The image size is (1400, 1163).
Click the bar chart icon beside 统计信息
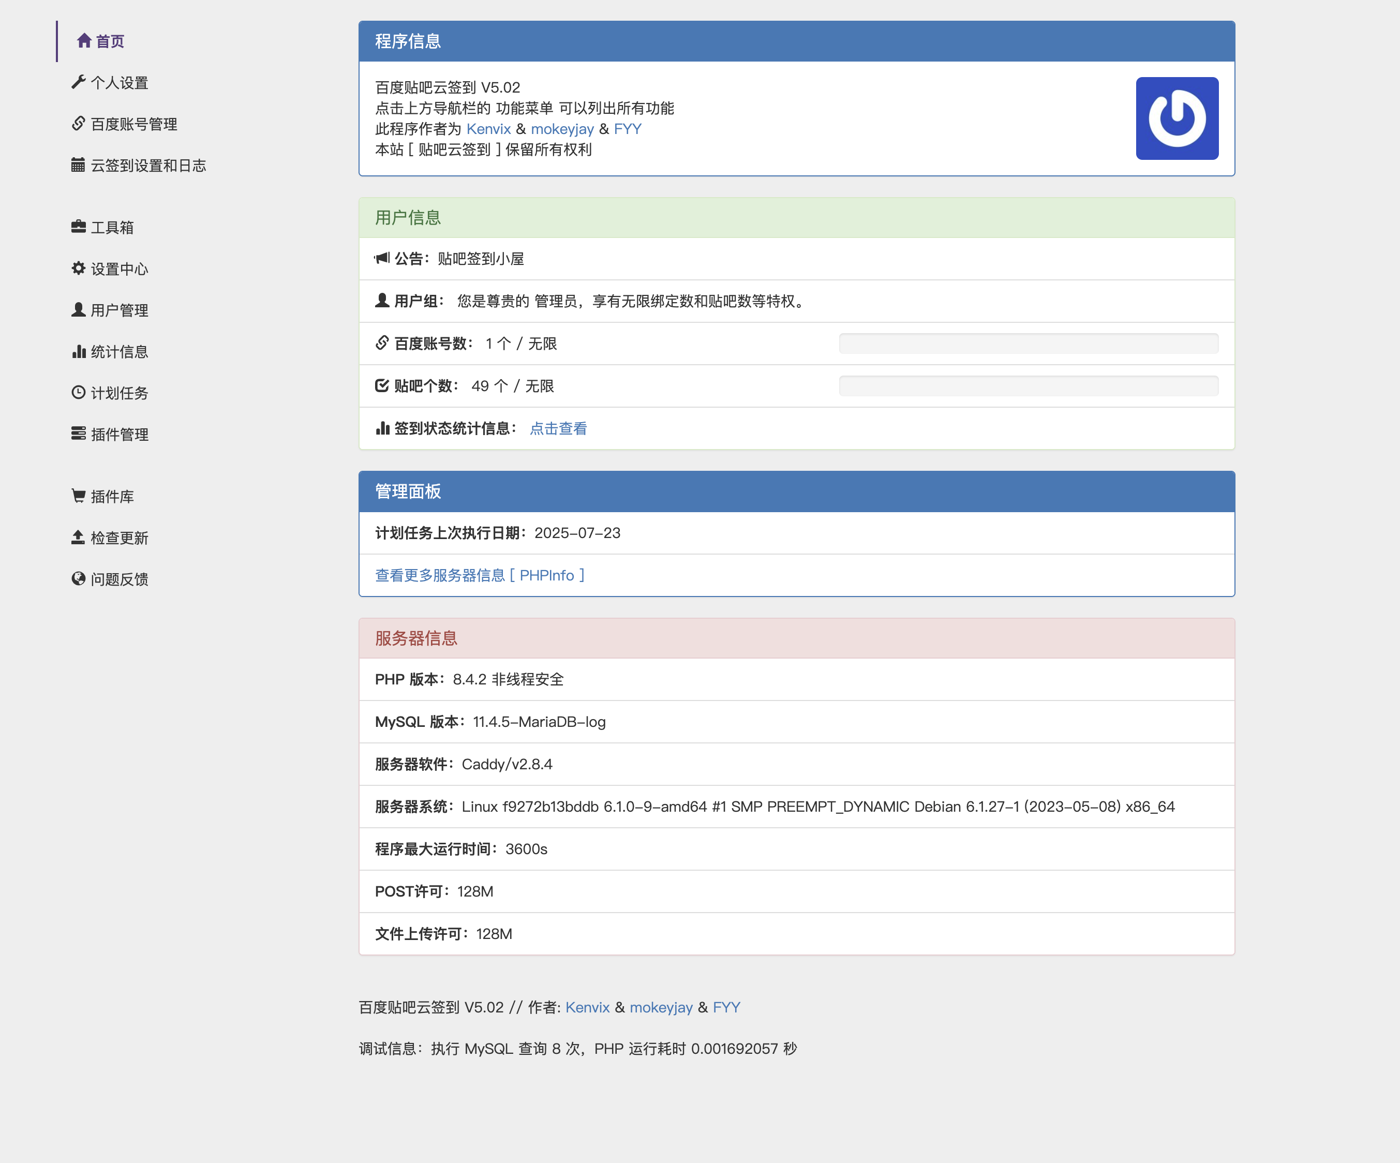tap(79, 351)
